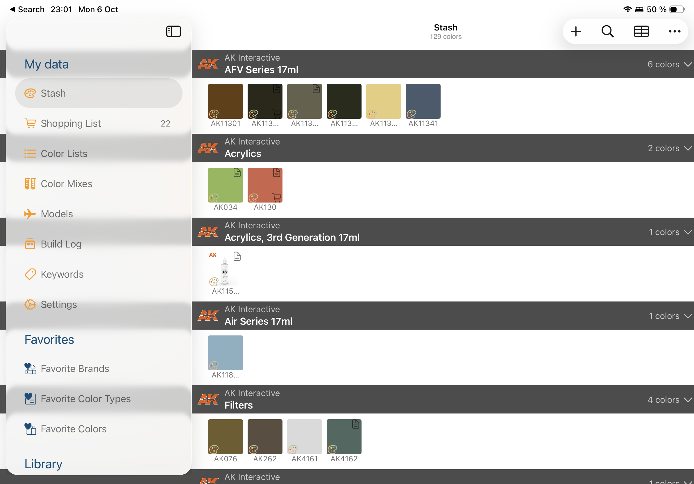Click the shopping cart icon on AK130

[277, 198]
